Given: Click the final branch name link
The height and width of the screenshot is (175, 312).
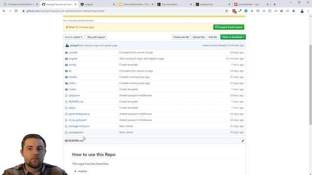Looking at the screenshot, I should 72,27.
